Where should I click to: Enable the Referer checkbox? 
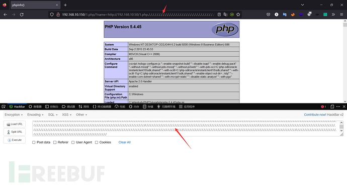[55, 142]
